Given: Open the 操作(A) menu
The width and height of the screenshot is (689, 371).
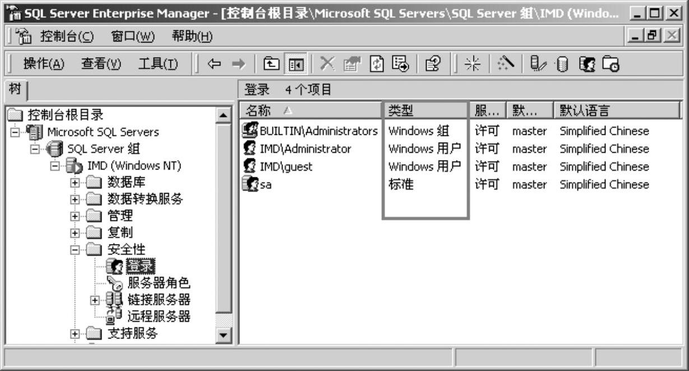Looking at the screenshot, I should [44, 64].
